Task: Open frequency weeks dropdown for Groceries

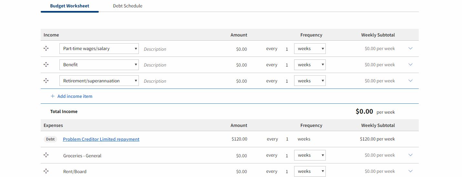Action: click(310, 155)
